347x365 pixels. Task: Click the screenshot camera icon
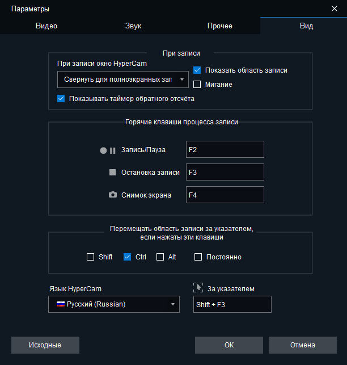(112, 195)
